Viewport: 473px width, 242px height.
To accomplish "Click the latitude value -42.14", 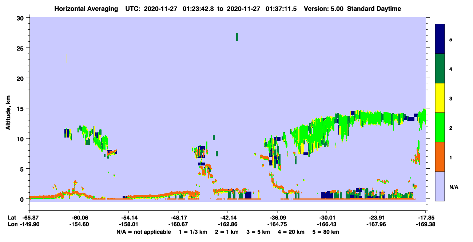I will (x=227, y=218).
